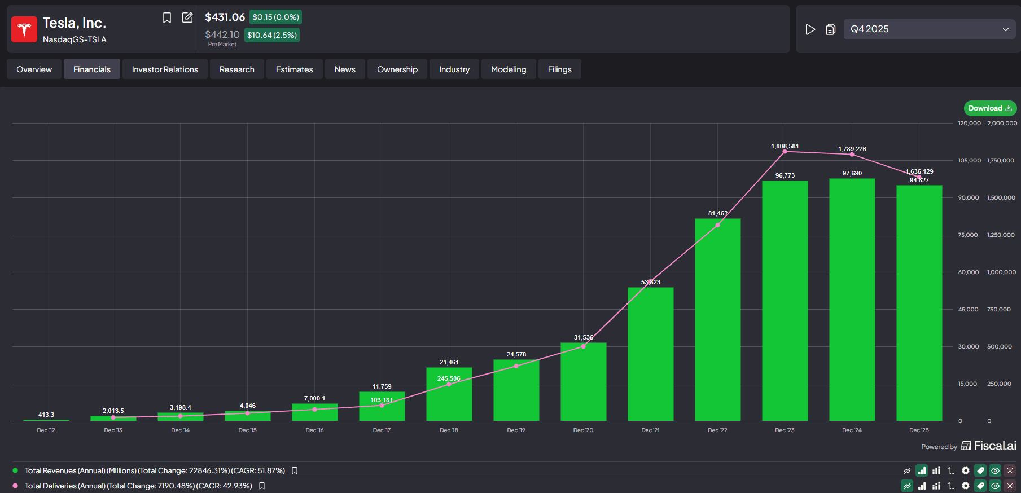Viewport: 1021px width, 493px height.
Task: Bookmark Tesla using the header bookmark icon
Action: click(x=167, y=17)
